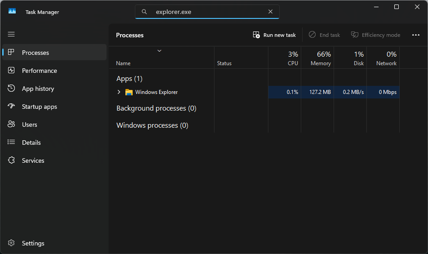Open the Services page
This screenshot has height=254, width=428.
point(33,160)
